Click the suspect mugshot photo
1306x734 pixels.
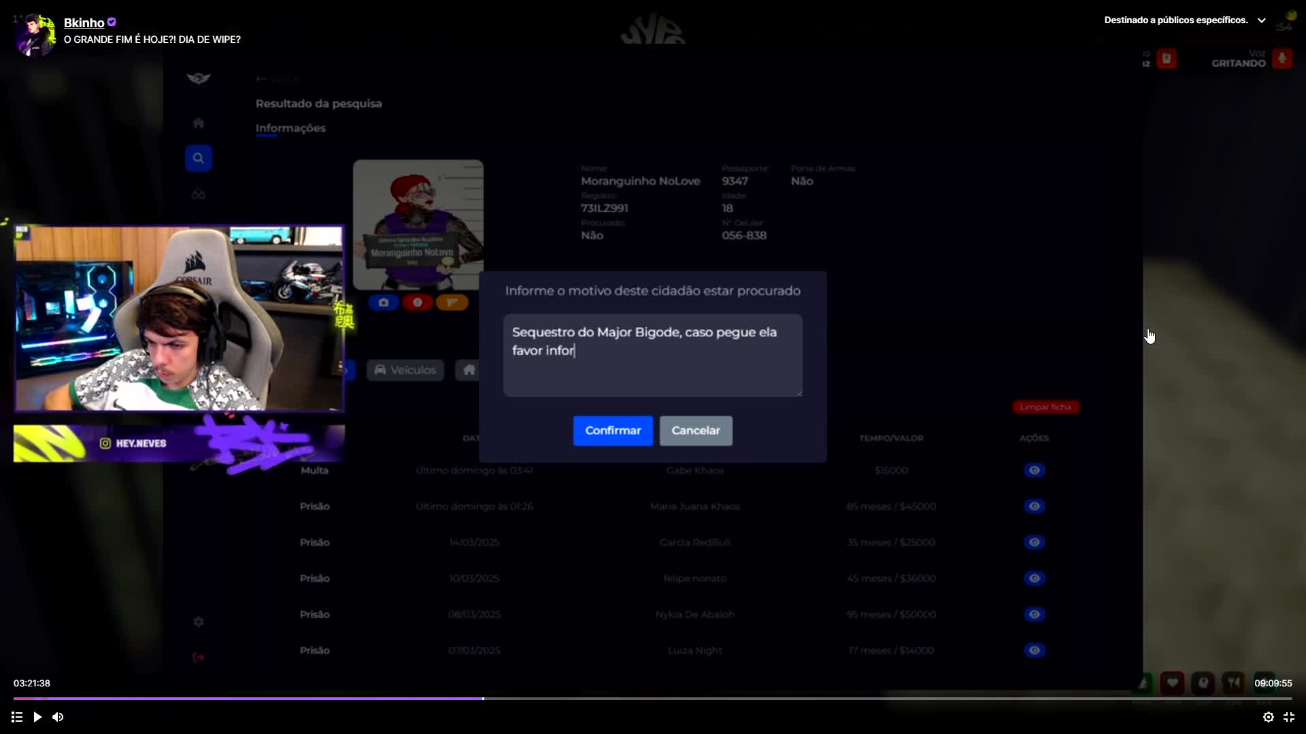[x=418, y=225]
